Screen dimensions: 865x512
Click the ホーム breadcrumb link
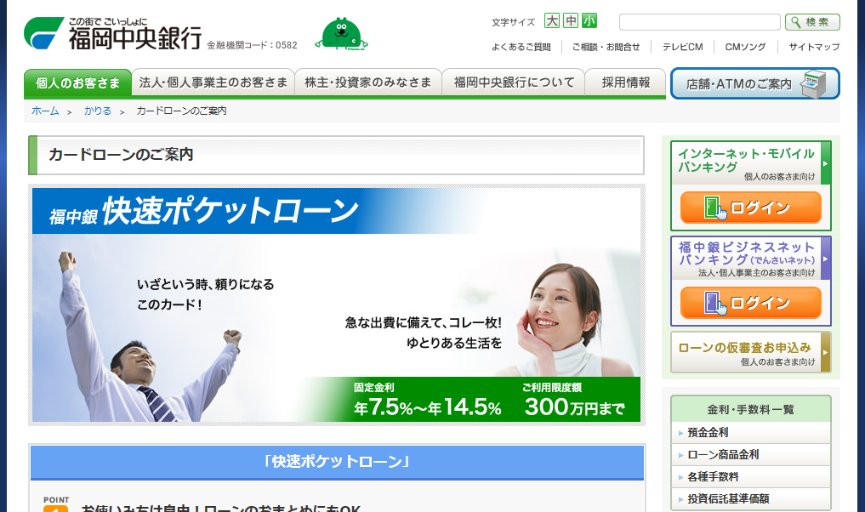(x=43, y=111)
